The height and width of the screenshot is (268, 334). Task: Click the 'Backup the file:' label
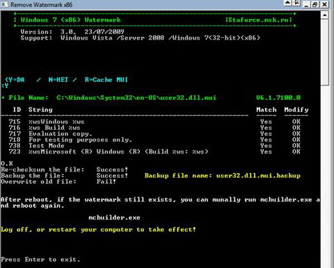point(32,176)
